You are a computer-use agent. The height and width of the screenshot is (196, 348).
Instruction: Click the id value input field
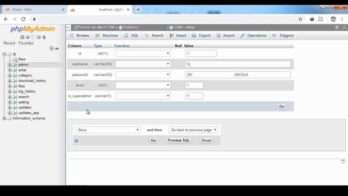[x=201, y=53]
